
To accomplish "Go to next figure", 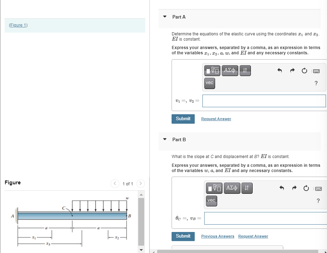I will pyautogui.click(x=141, y=184).
